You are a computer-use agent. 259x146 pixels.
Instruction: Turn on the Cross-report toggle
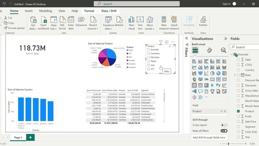(x=224, y=125)
